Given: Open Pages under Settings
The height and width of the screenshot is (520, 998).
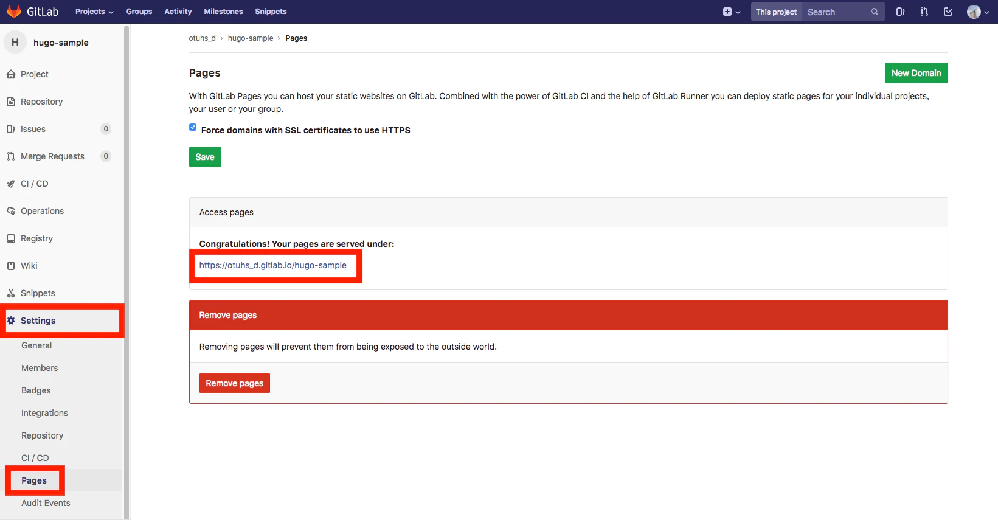Looking at the screenshot, I should coord(34,480).
